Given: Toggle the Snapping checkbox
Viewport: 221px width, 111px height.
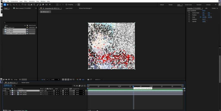Looking at the screenshot, I should pyautogui.click(x=66, y=5).
